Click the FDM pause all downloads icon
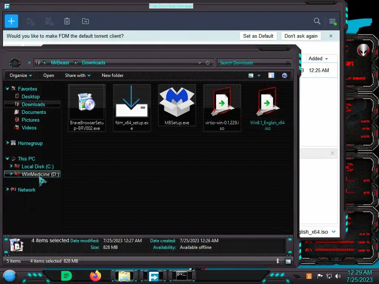 [49, 21]
